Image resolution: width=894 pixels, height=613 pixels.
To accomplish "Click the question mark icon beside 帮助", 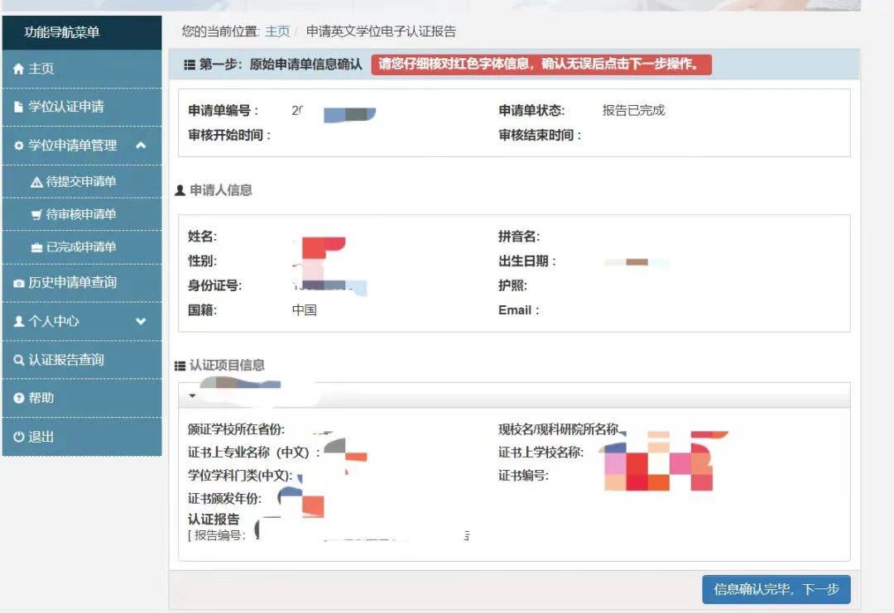I will click(19, 399).
